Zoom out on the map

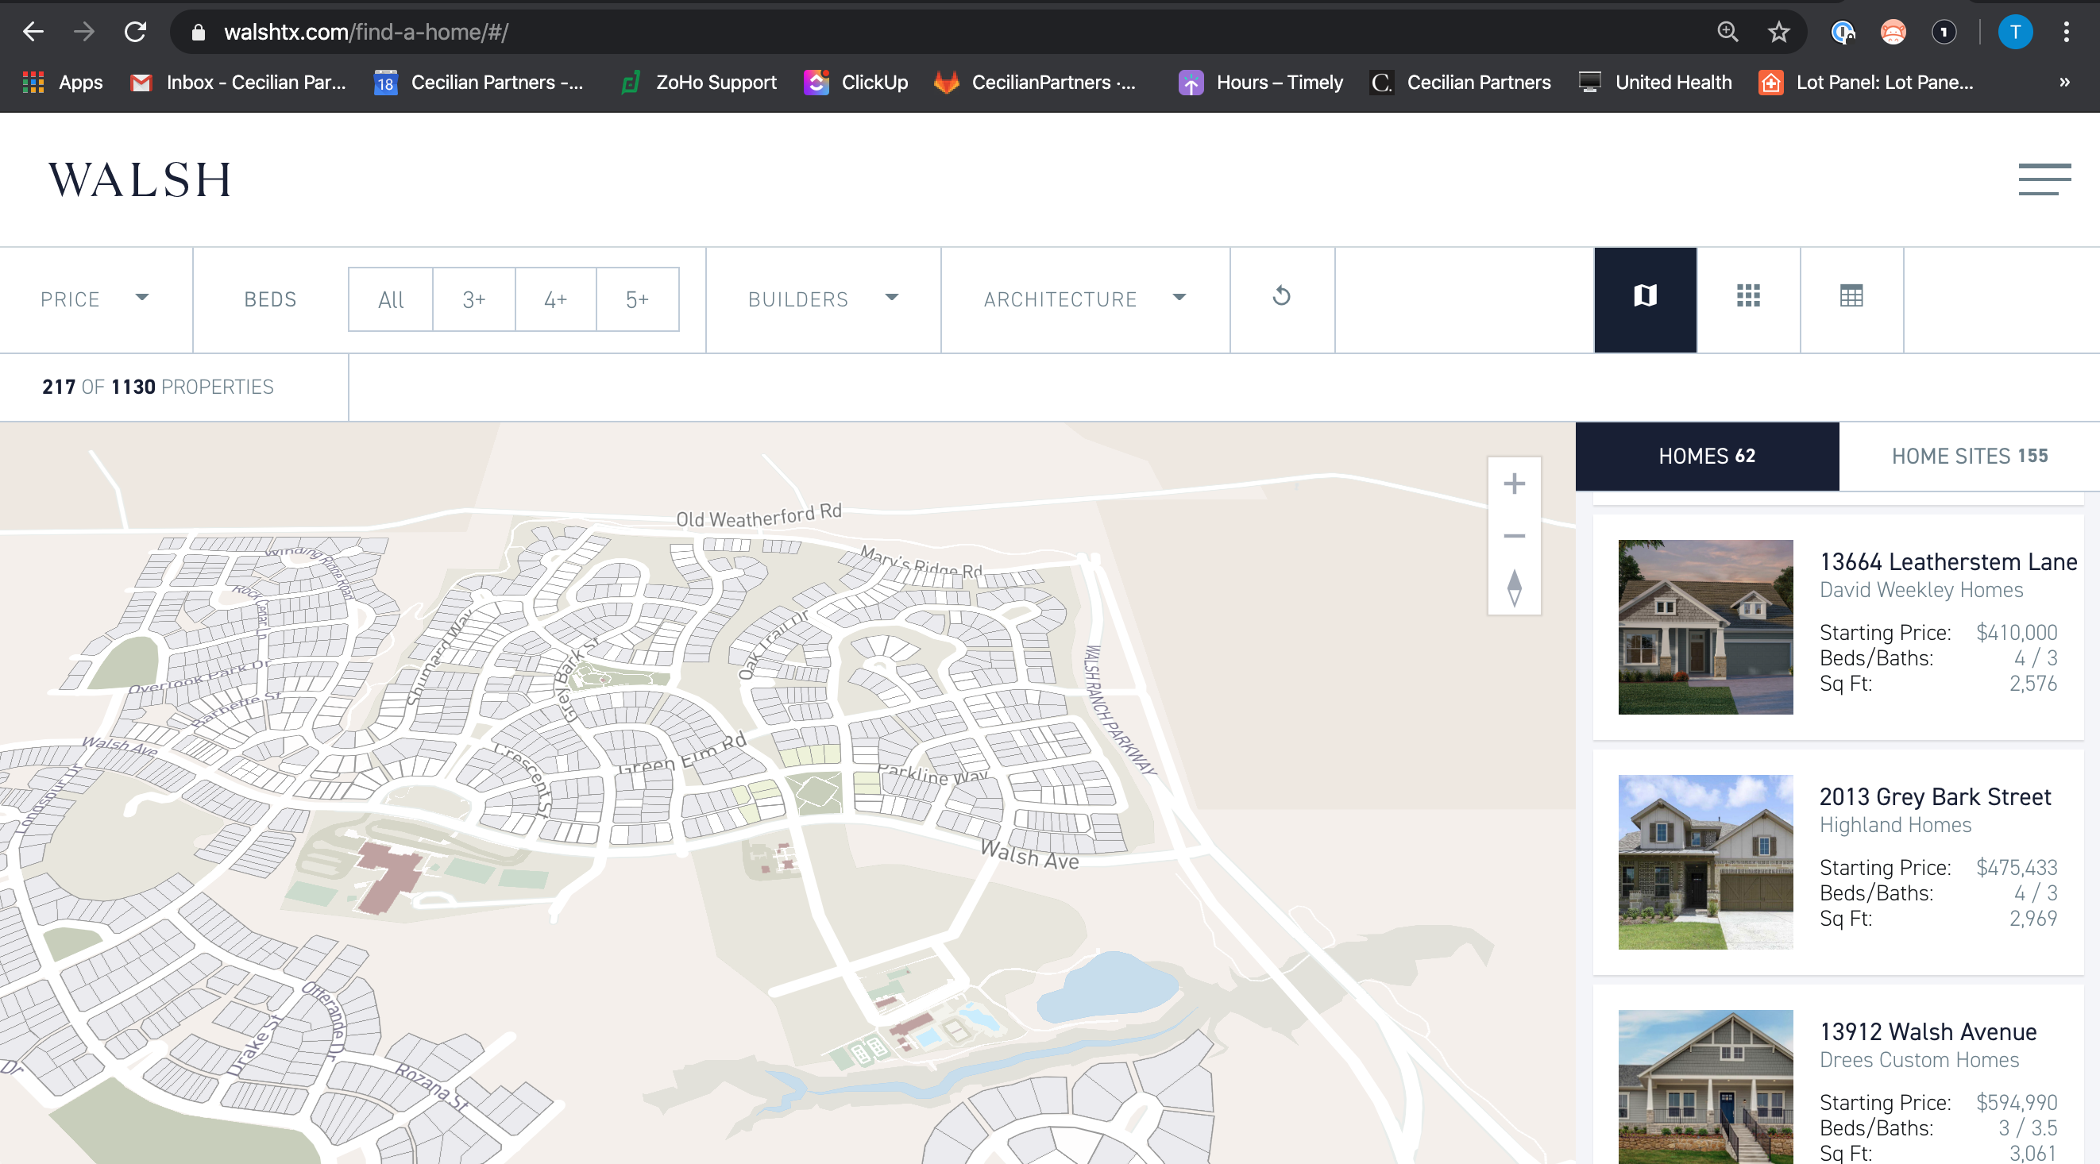coord(1514,537)
